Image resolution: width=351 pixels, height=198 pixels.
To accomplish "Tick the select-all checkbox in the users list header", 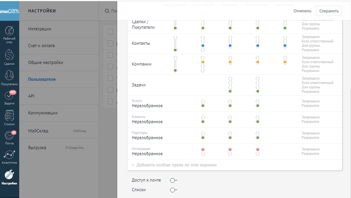I will (110, 32).
